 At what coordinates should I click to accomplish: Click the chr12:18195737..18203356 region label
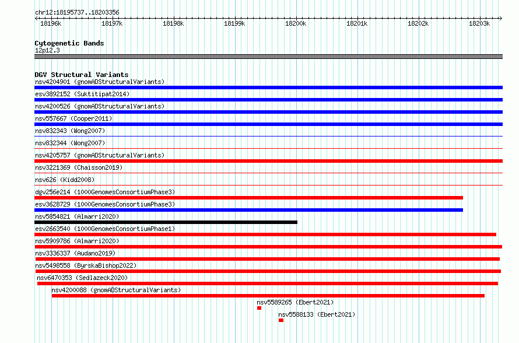tap(77, 12)
